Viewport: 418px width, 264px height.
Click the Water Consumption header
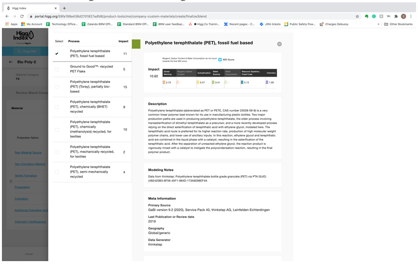(232, 73)
